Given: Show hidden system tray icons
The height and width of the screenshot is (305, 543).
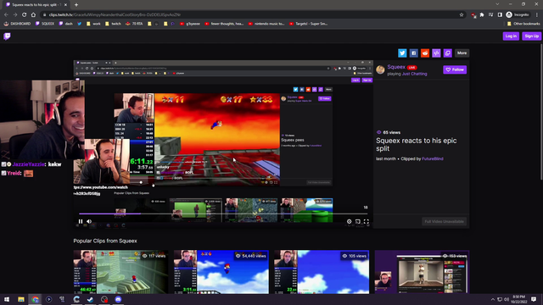Looking at the screenshot, I should click(493, 299).
